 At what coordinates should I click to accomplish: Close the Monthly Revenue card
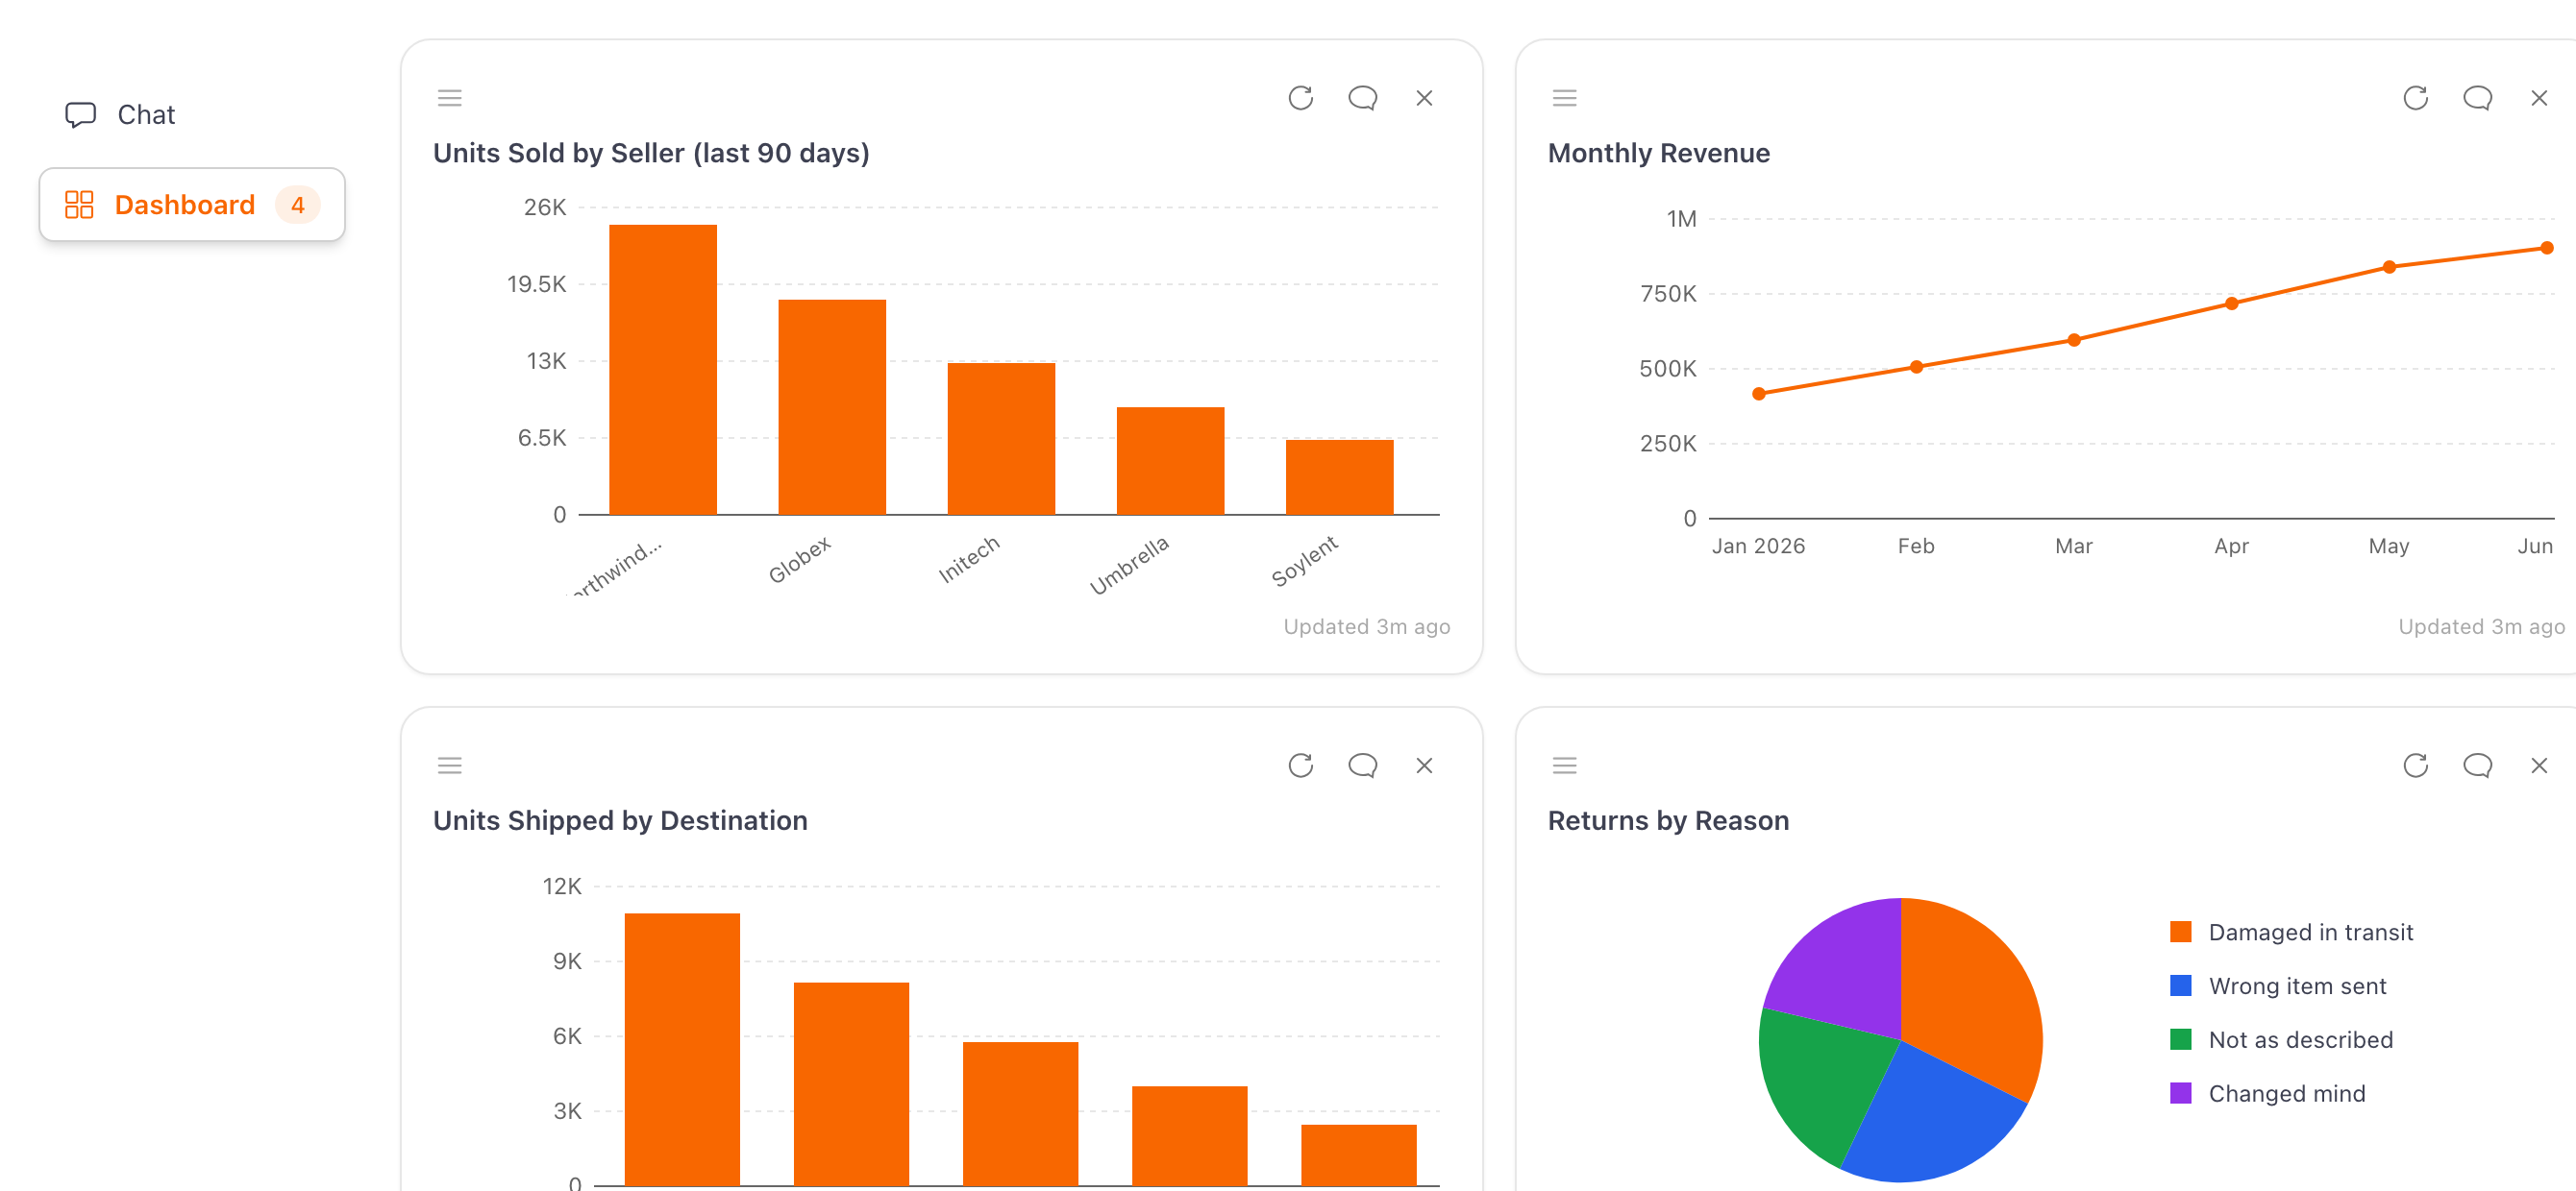(2539, 98)
